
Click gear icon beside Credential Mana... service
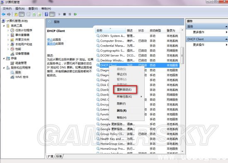pyautogui.click(x=98, y=46)
